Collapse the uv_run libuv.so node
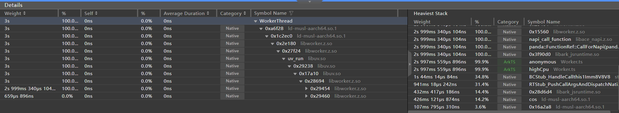 click(x=284, y=59)
